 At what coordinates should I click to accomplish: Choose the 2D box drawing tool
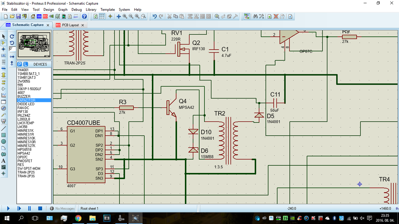(x=3, y=135)
